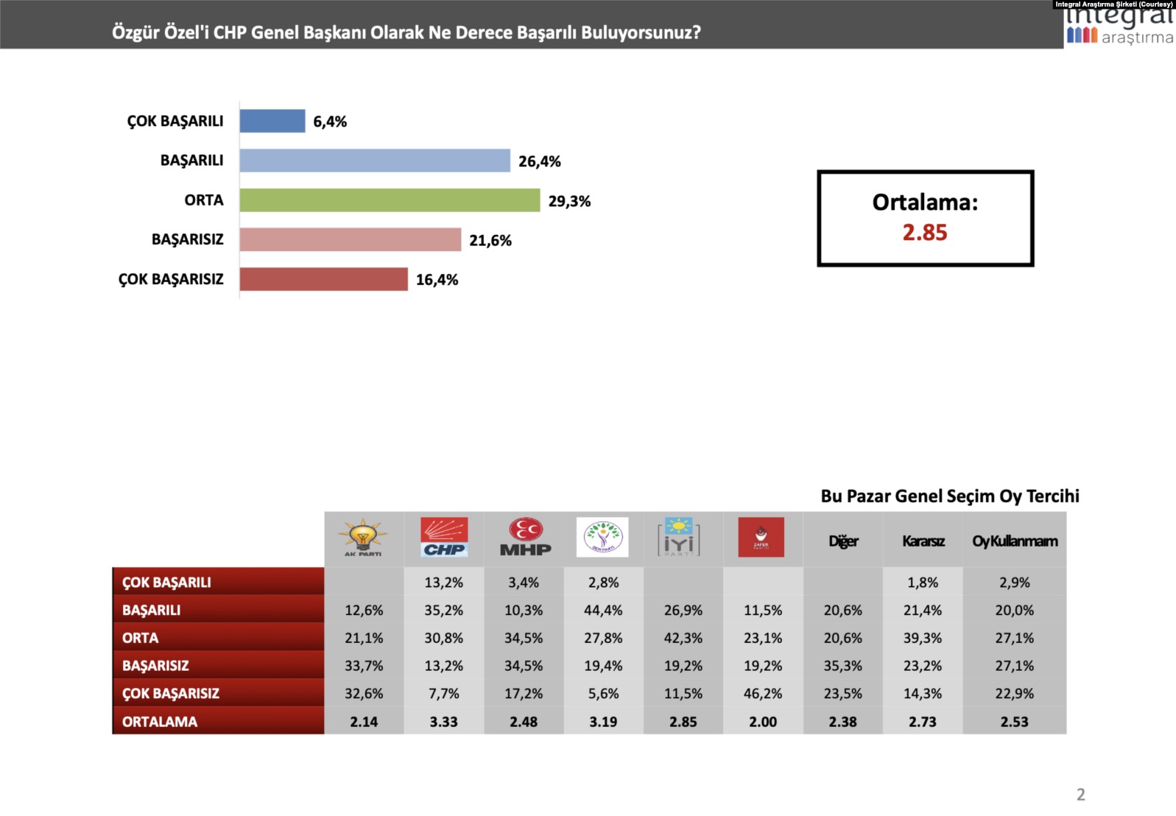Click the chart's ÇOK BAŞARISIZ axis label
Image resolution: width=1176 pixels, height=816 pixels.
click(171, 280)
